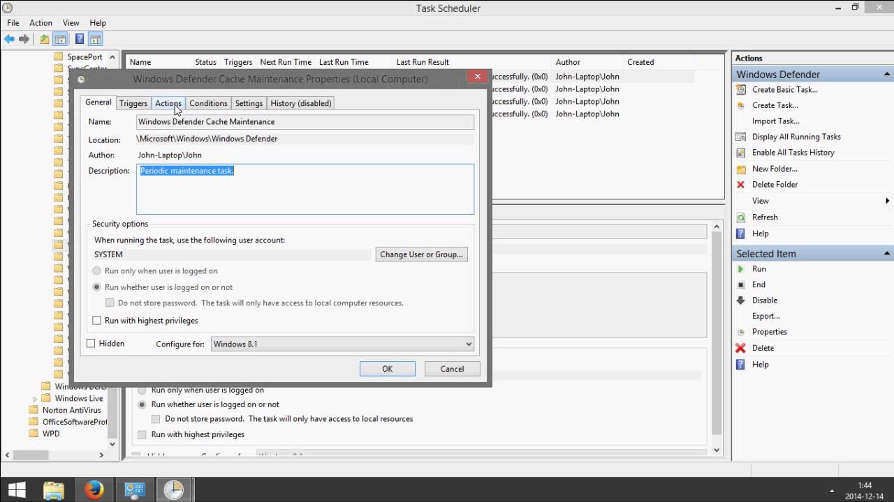The height and width of the screenshot is (502, 894).
Task: Click the up one level folder toolbar icon
Action: pos(45,39)
